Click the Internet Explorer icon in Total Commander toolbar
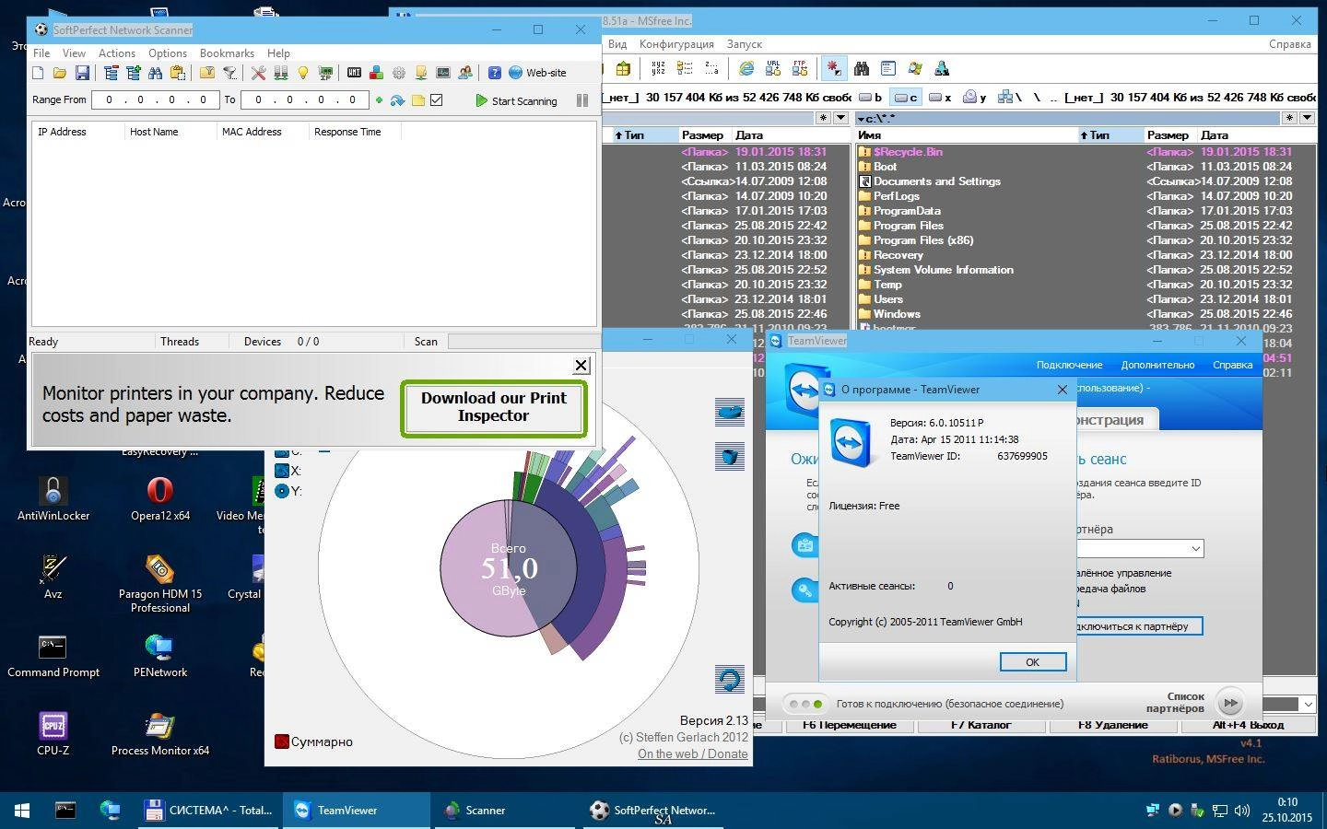1327x829 pixels. coord(747,69)
